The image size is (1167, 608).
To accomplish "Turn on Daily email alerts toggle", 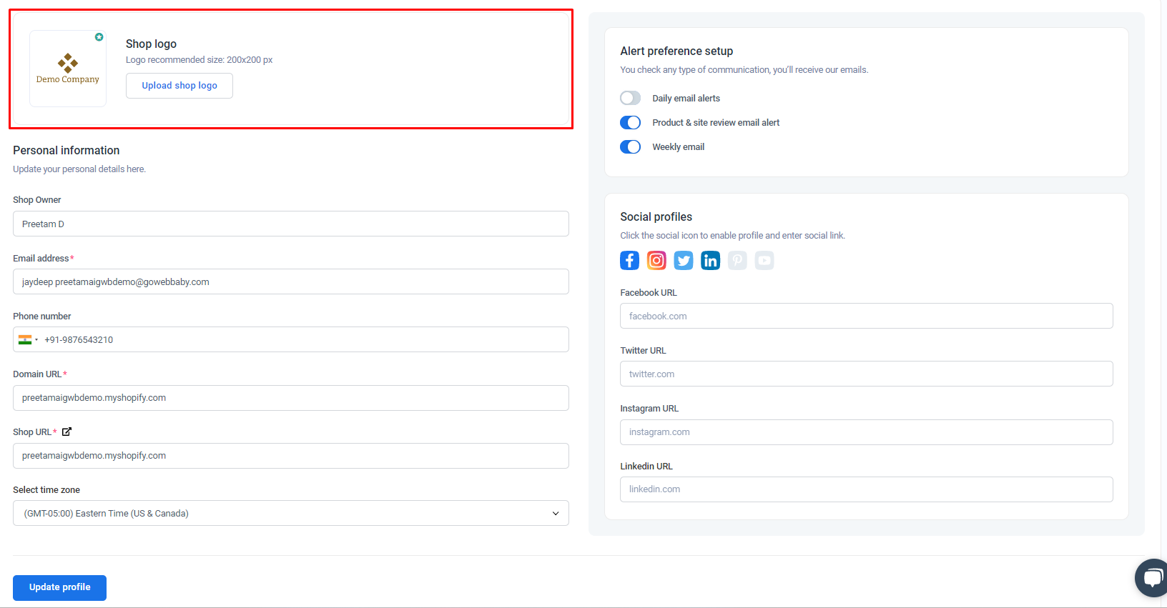I will 631,98.
